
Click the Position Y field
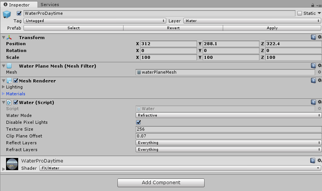[x=231, y=44]
